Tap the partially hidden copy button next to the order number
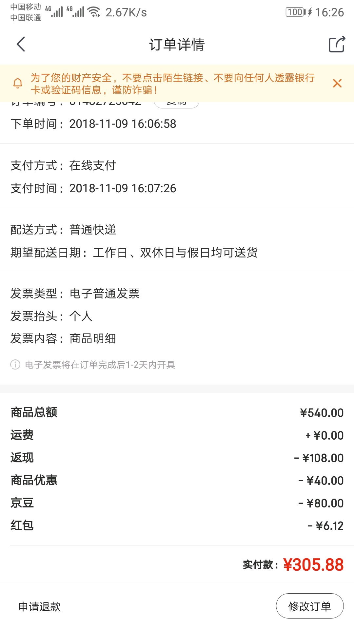Screen dimensions: 354x629 click(177, 104)
